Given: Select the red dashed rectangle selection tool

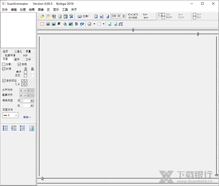Looking at the screenshot, I should (x=42, y=24).
